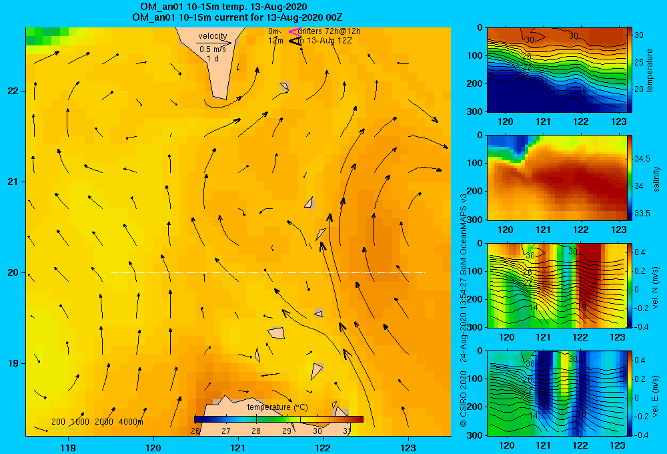Click the cyan depth contour sample line under '200'
The width and height of the screenshot is (667, 454).
pyautogui.click(x=64, y=429)
